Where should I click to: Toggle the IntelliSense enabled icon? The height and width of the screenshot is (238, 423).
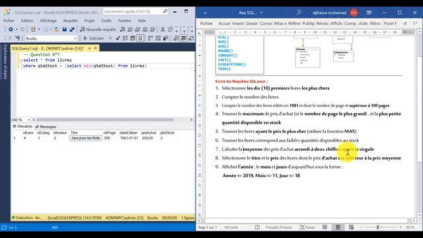pos(140,38)
